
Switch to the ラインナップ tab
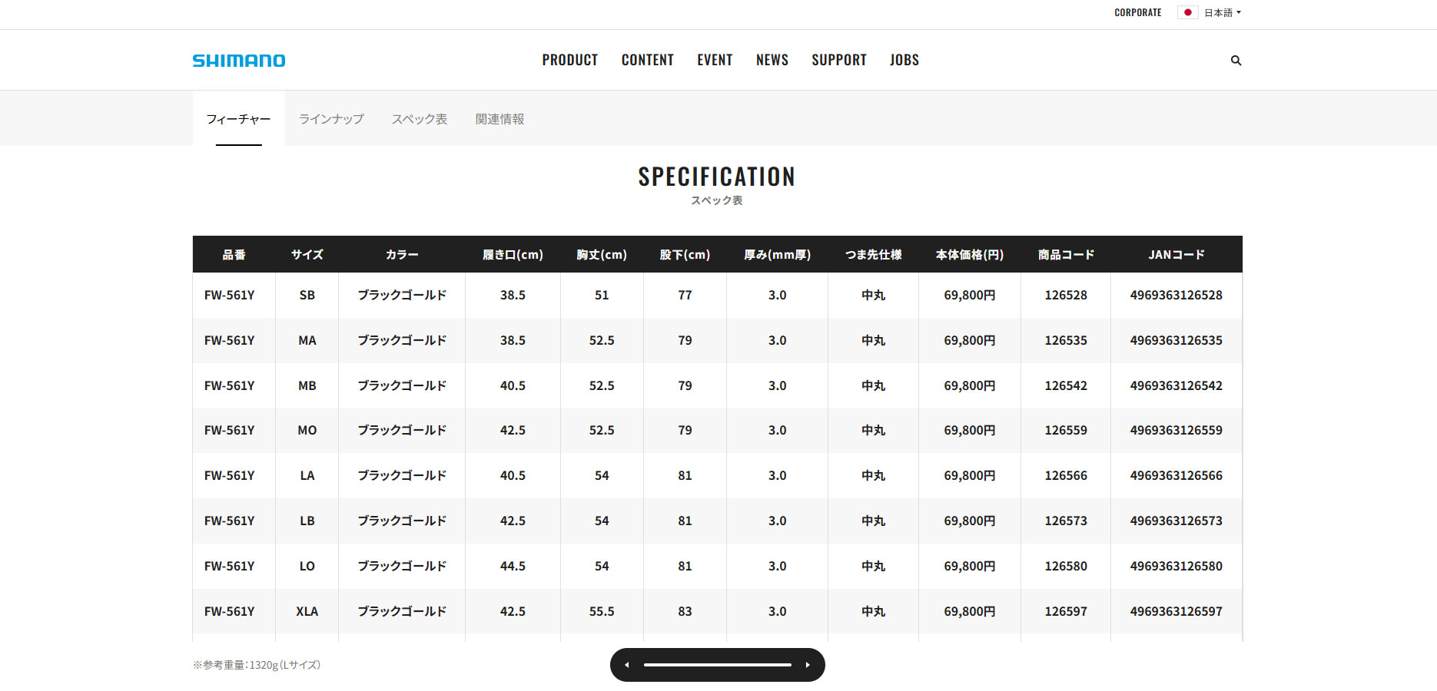[331, 119]
